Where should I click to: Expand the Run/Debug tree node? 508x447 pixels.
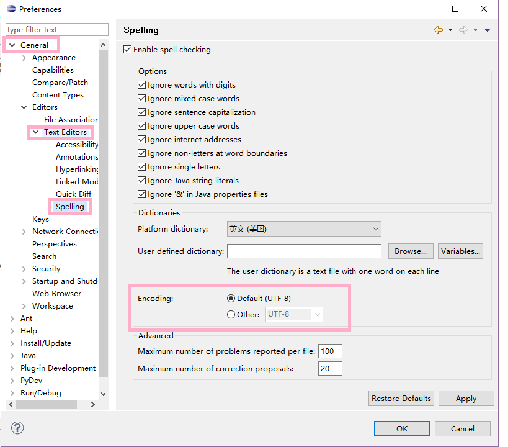pyautogui.click(x=12, y=393)
